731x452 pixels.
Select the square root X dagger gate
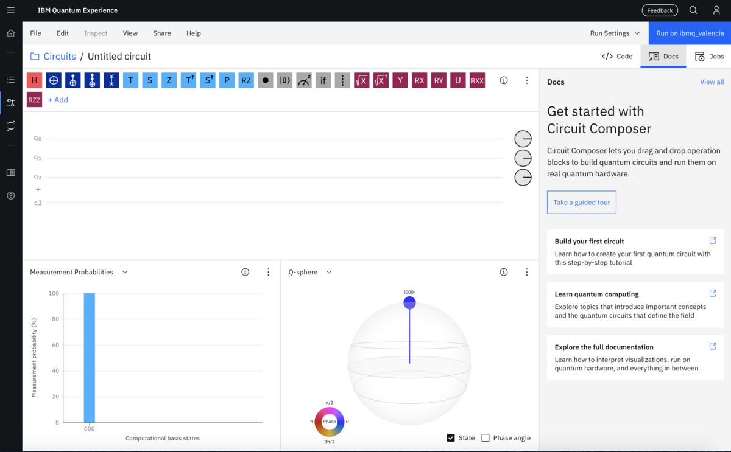[381, 80]
